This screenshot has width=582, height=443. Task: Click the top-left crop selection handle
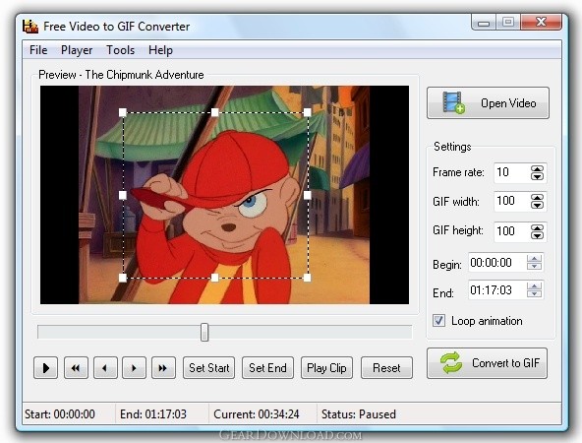click(123, 112)
